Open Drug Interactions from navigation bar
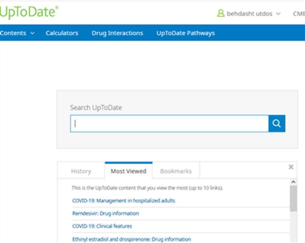305x243 pixels. [x=117, y=33]
